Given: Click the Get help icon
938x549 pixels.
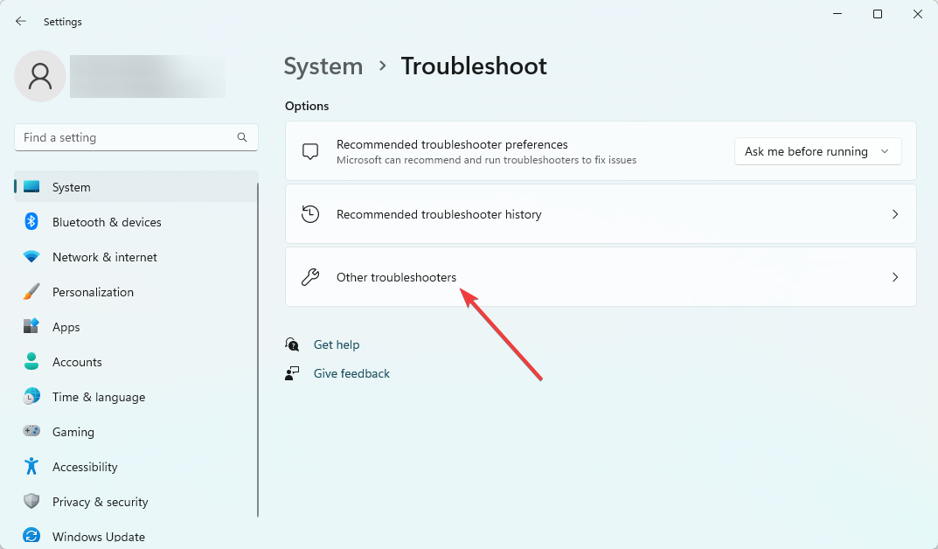Looking at the screenshot, I should tap(292, 344).
